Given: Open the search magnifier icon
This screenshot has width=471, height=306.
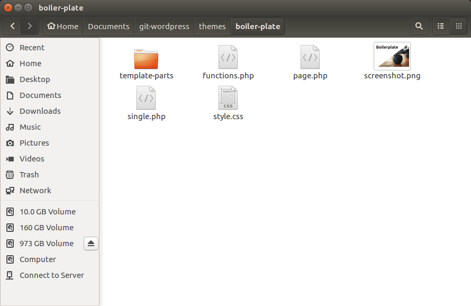Looking at the screenshot, I should click(419, 26).
